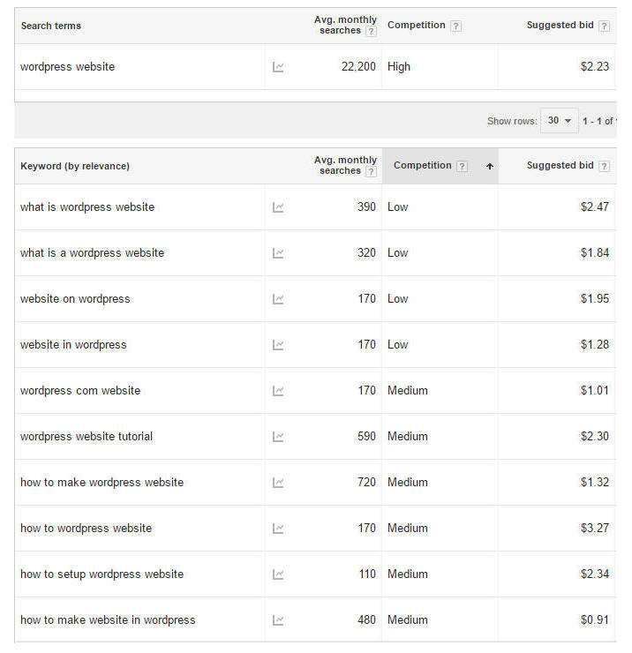Viewport: 632px width, 653px height.
Task: Select keyword 'how to wordpress website'
Action: coord(86,529)
